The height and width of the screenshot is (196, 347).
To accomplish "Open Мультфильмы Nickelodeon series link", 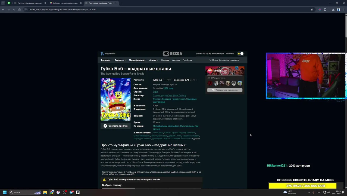I will pos(166,126).
